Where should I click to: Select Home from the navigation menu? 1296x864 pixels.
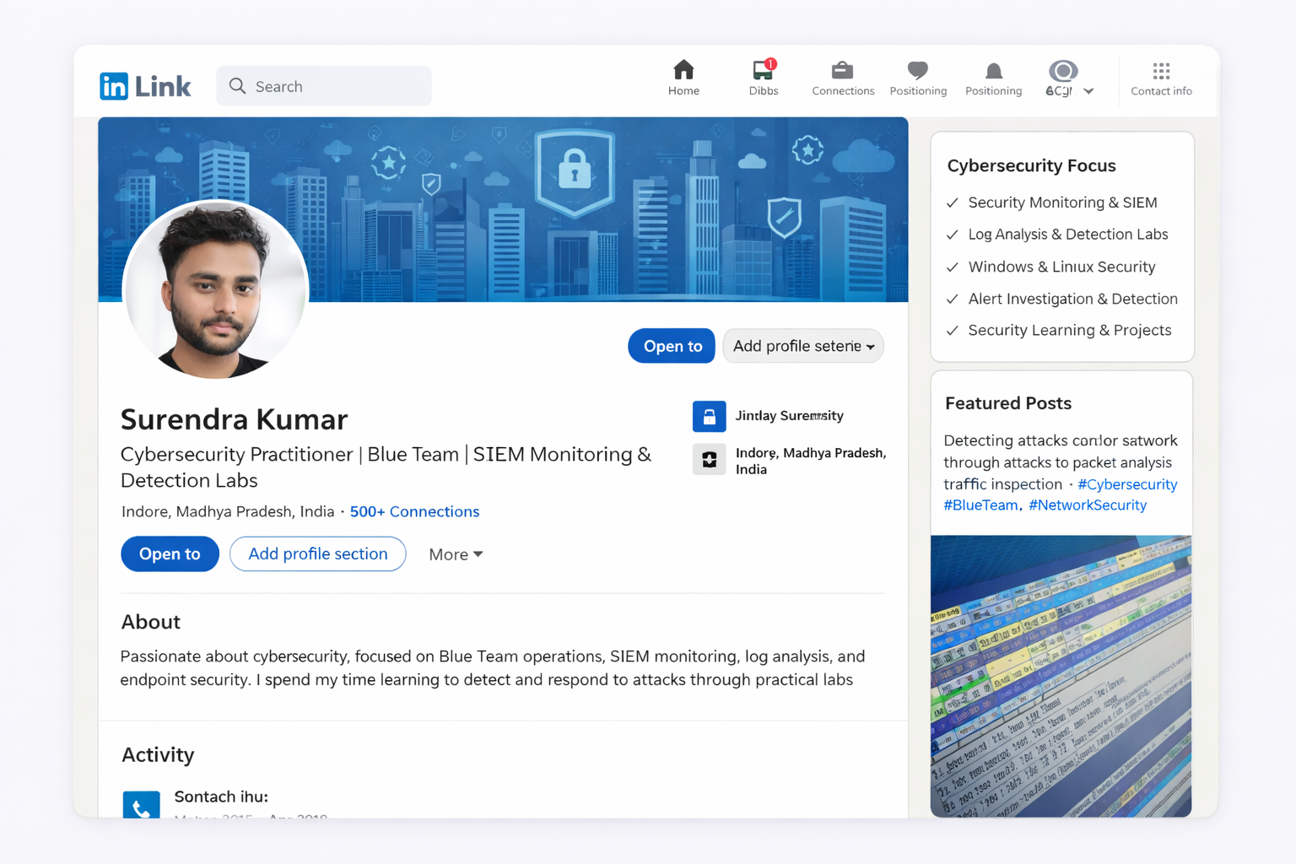click(683, 78)
